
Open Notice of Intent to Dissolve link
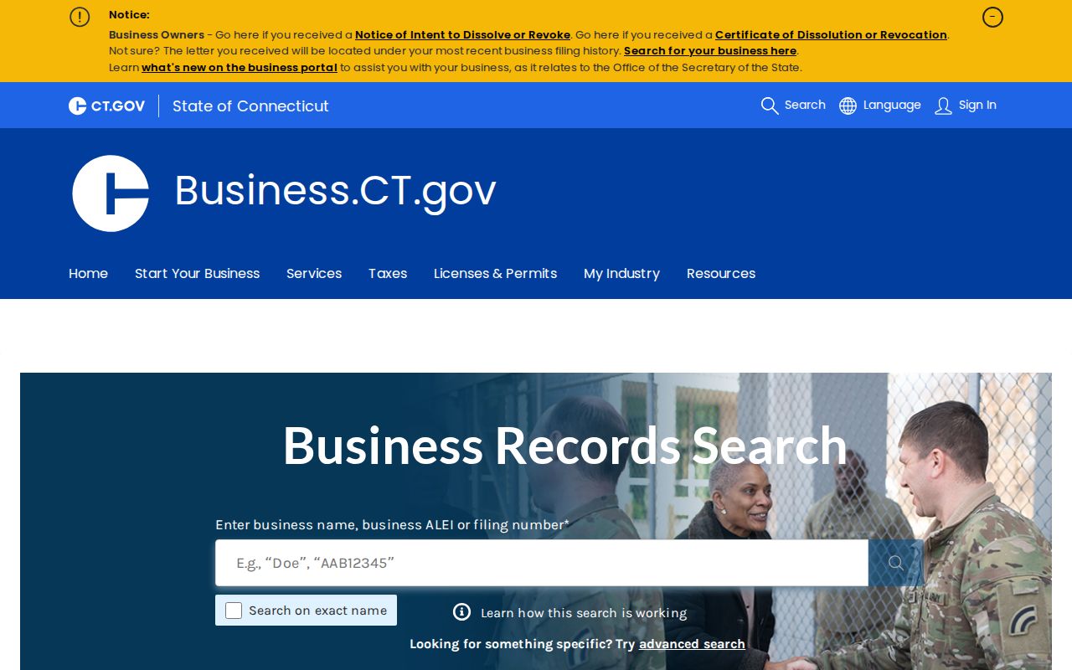pyautogui.click(x=462, y=35)
